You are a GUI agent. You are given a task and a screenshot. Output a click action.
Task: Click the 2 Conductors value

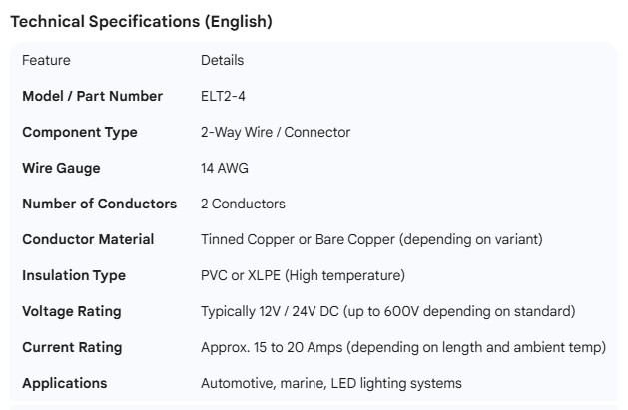[x=243, y=204]
